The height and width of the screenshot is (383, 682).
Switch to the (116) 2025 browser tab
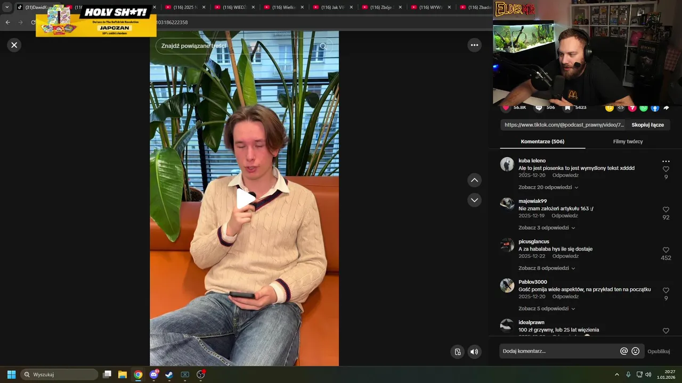(184, 7)
